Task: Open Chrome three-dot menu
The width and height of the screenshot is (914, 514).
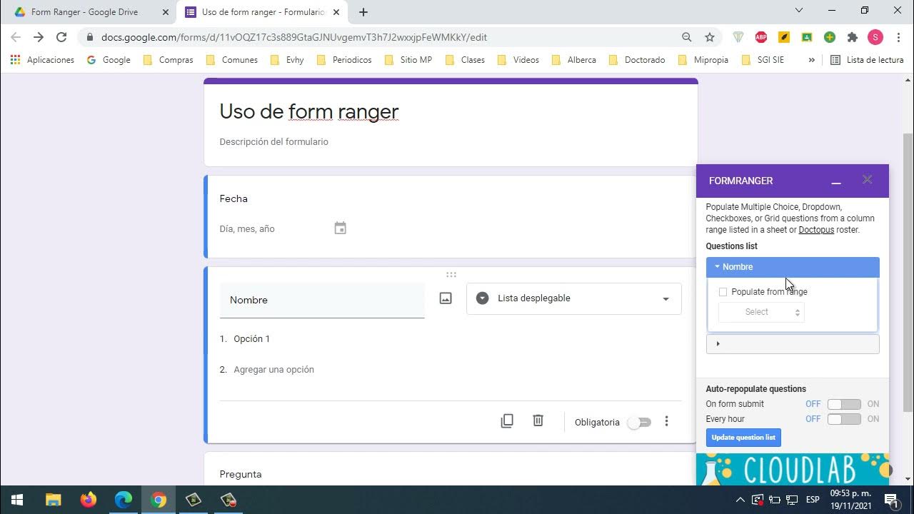Action: [898, 37]
